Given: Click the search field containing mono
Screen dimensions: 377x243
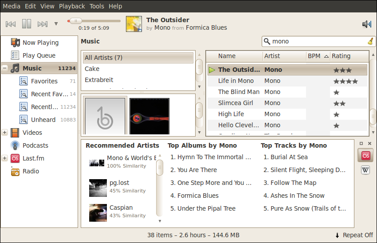Looking at the screenshot, I should tap(318, 41).
